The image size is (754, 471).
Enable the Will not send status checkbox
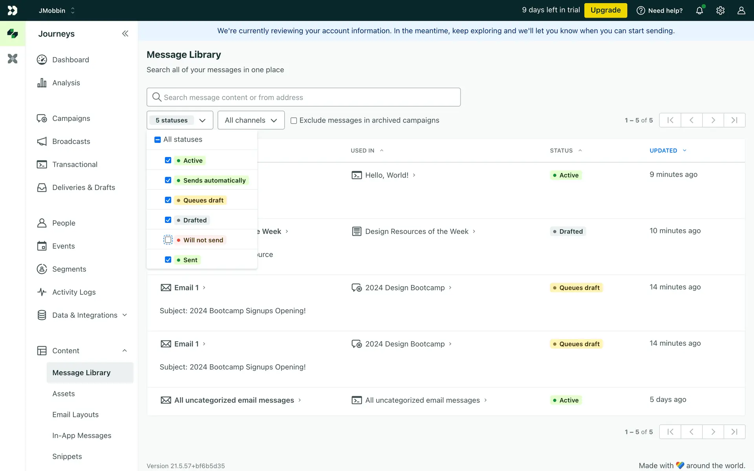pos(168,240)
